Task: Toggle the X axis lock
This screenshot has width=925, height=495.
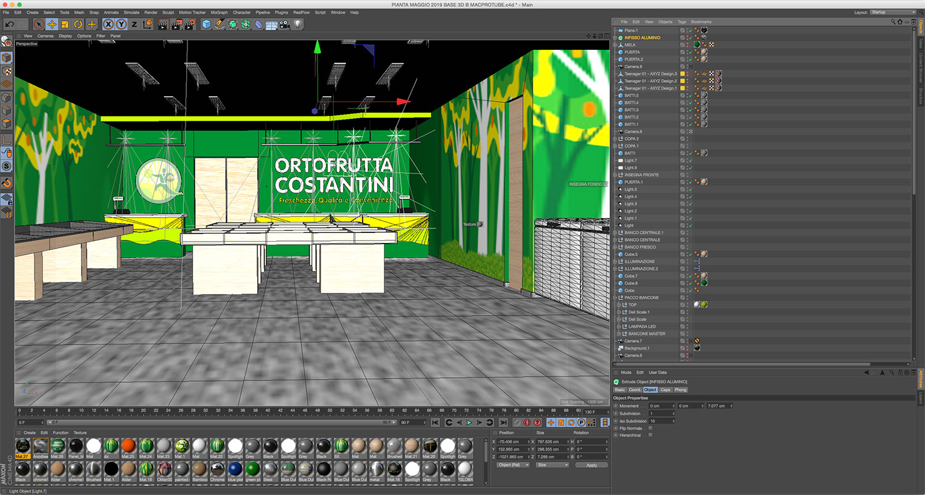Action: tap(109, 24)
